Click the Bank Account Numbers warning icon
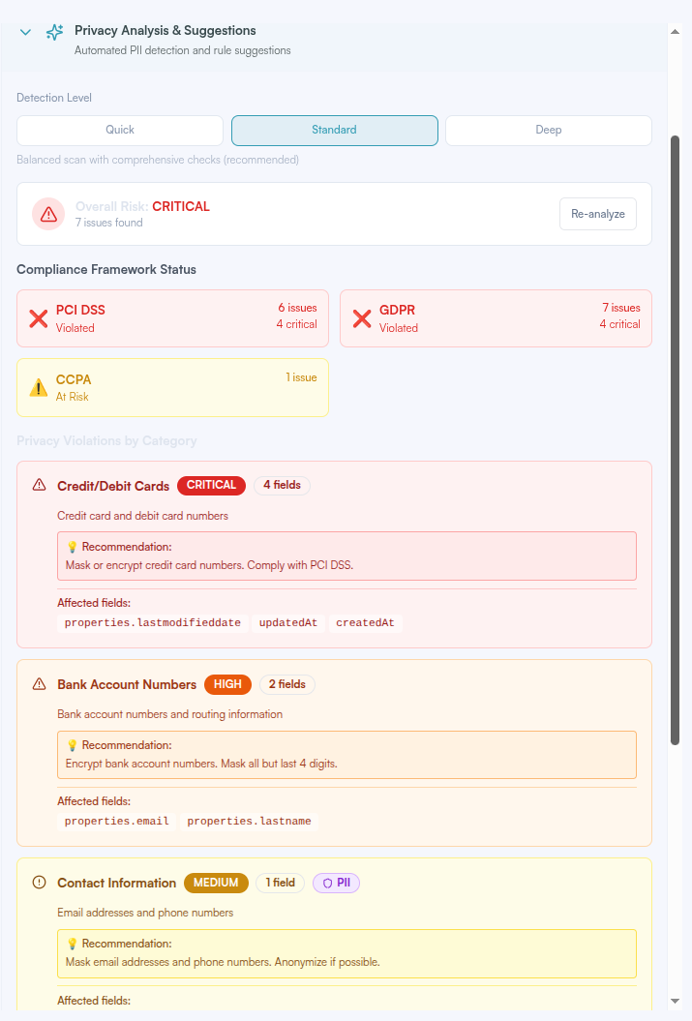The height and width of the screenshot is (1021, 692). click(40, 684)
